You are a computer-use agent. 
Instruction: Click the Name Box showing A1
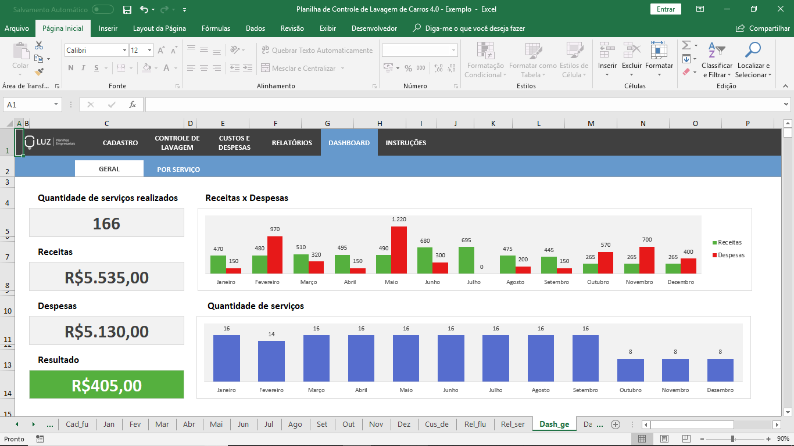coord(27,105)
